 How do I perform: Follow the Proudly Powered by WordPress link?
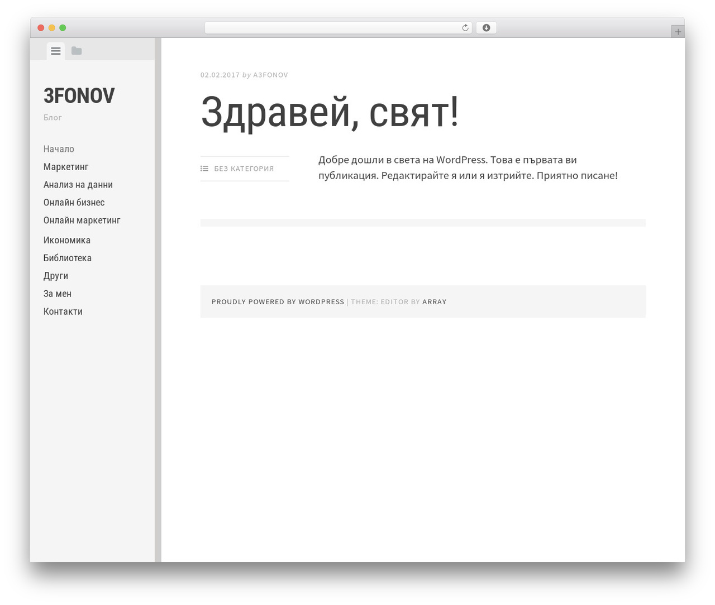pyautogui.click(x=278, y=302)
